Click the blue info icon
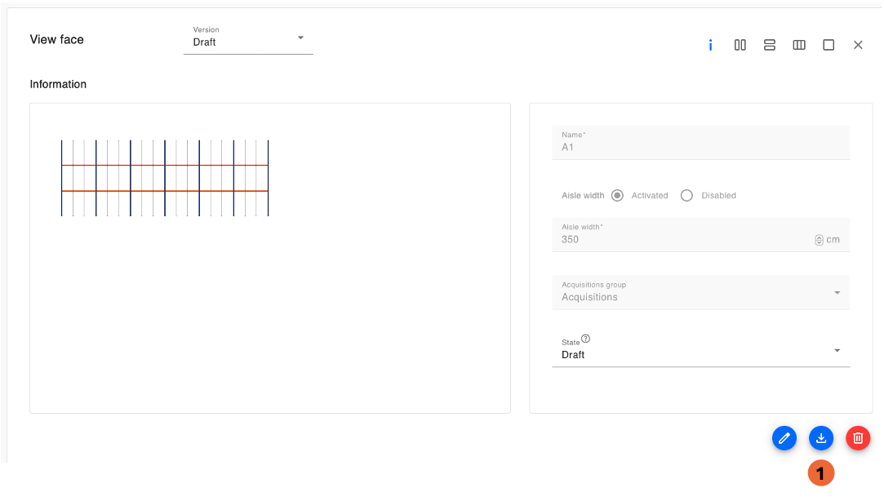Screen dimensions: 884x501 click(x=710, y=45)
